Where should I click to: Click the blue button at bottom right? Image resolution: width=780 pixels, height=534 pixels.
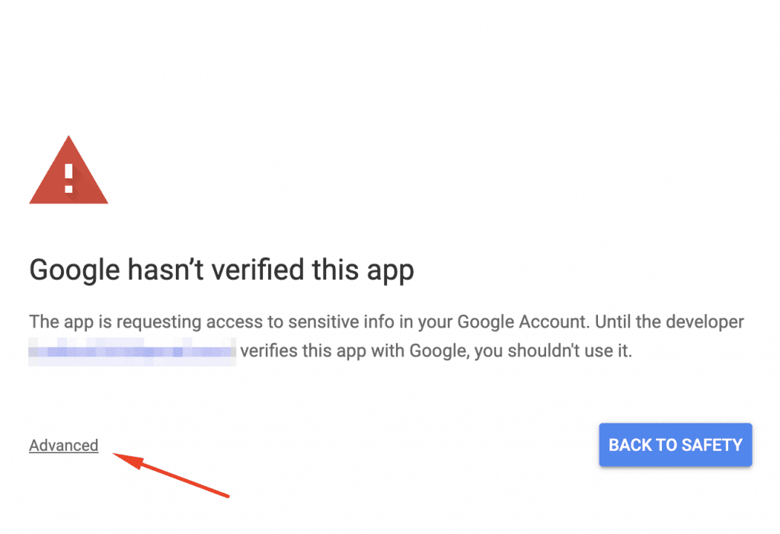click(x=675, y=445)
